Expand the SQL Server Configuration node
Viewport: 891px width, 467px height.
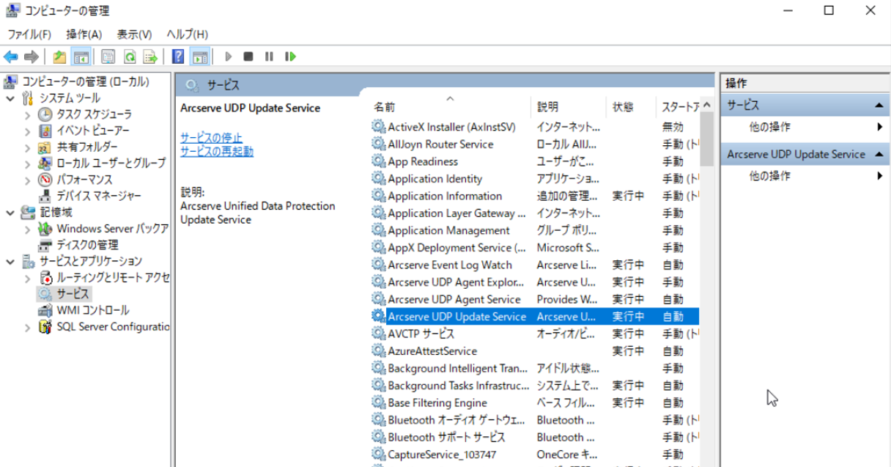click(x=27, y=327)
